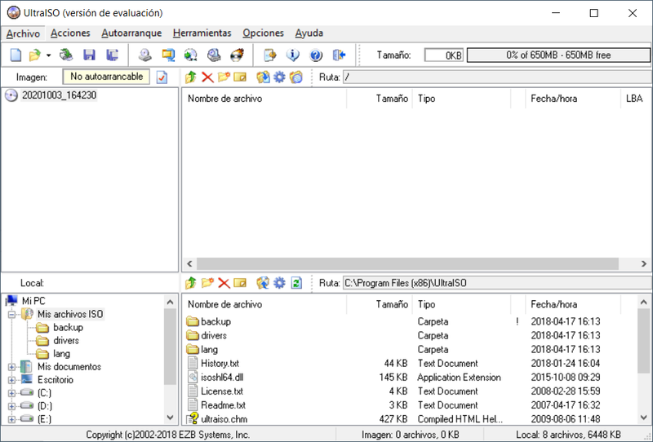Open the Ayuda menu

pos(309,33)
